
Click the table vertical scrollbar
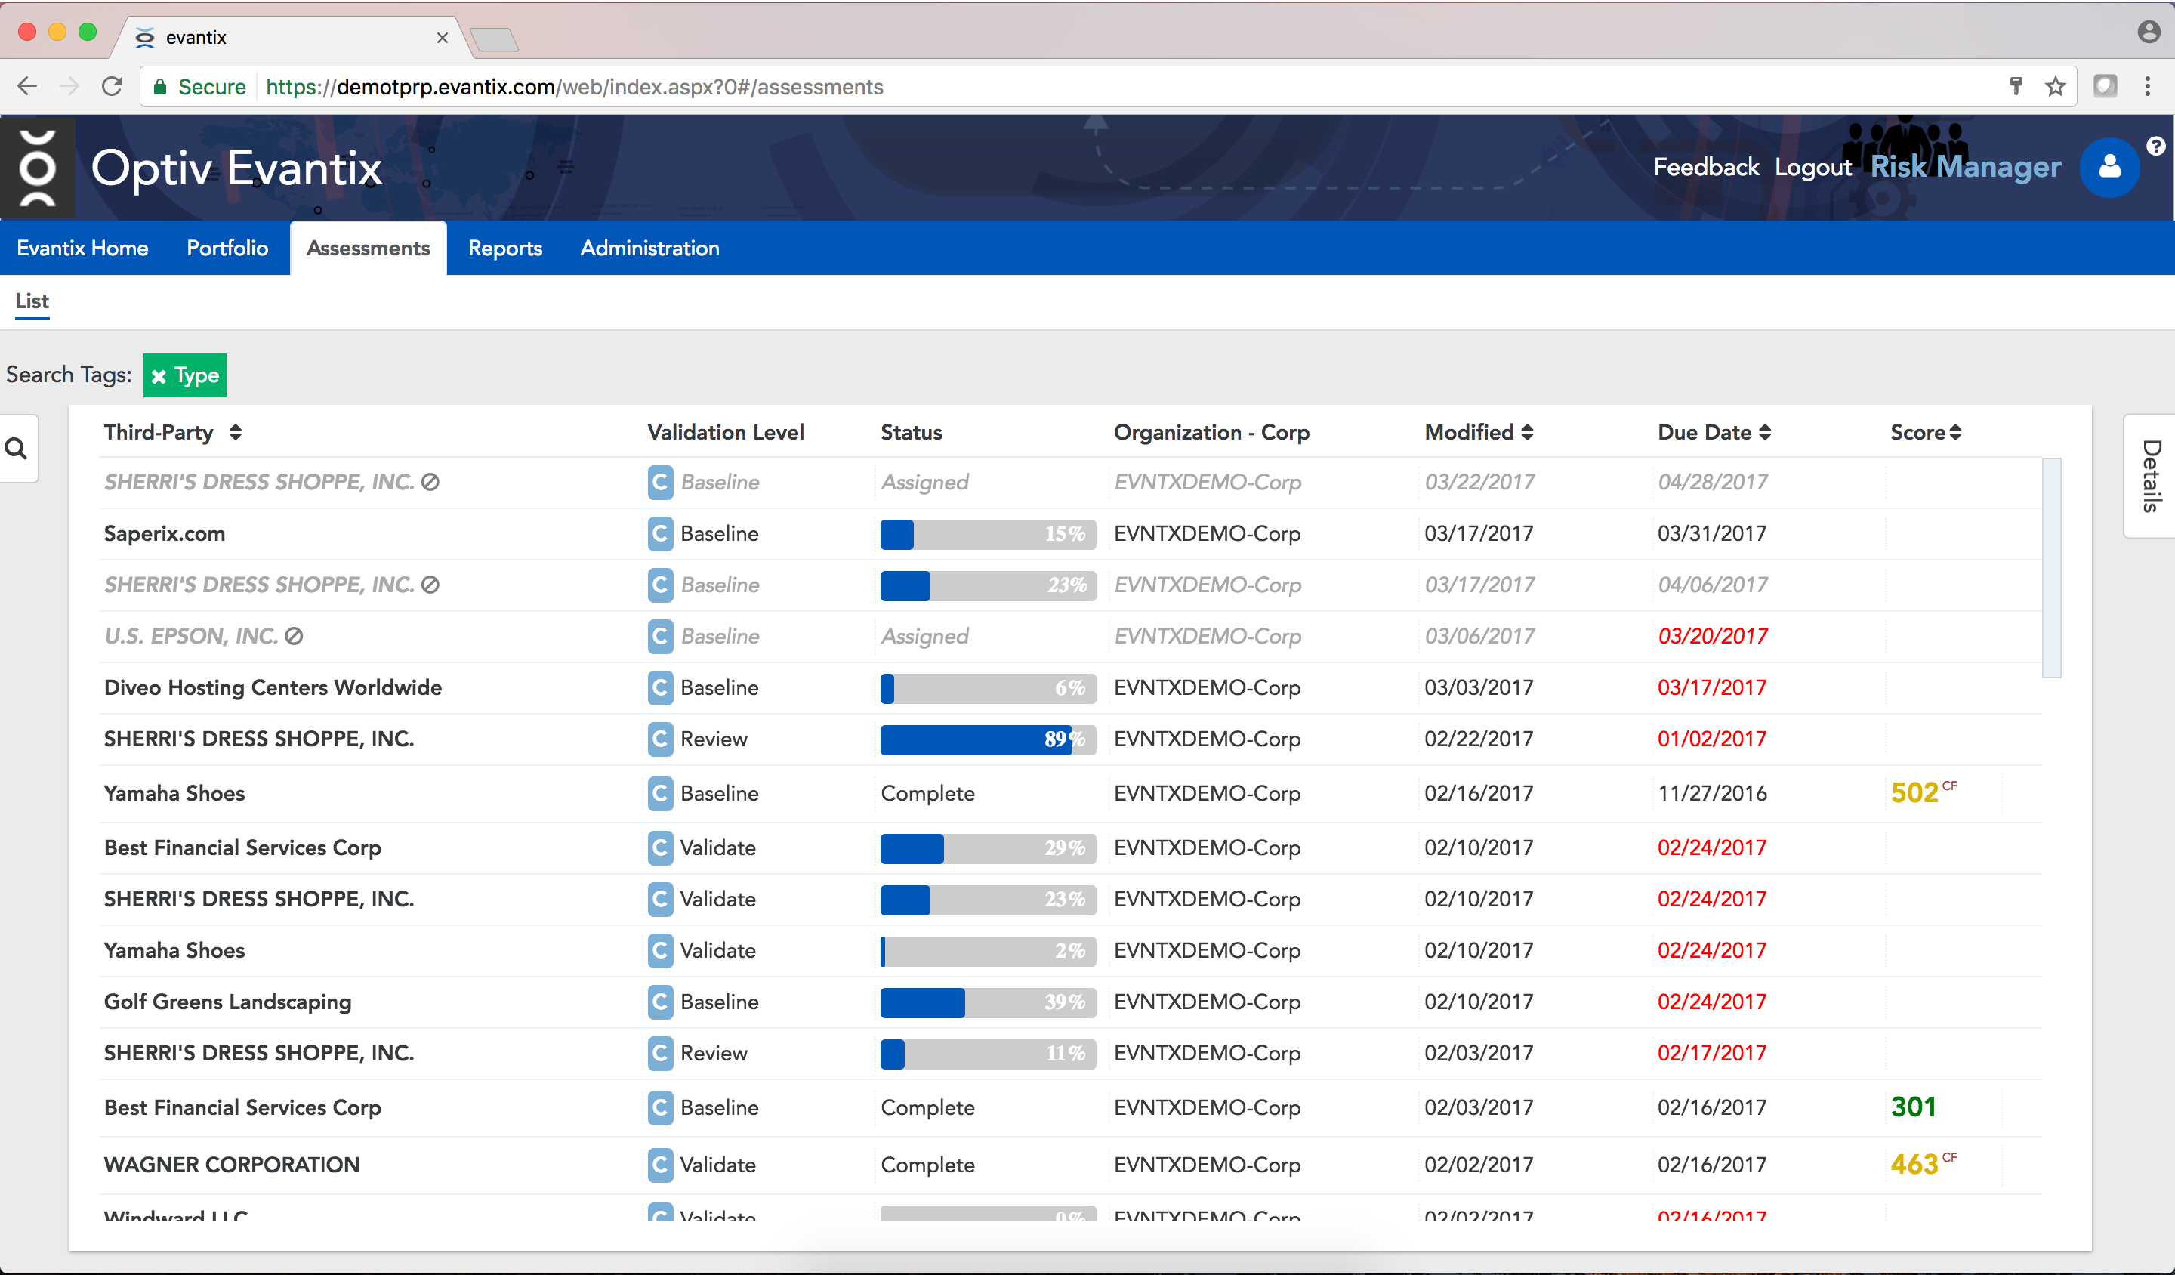pyautogui.click(x=2052, y=568)
